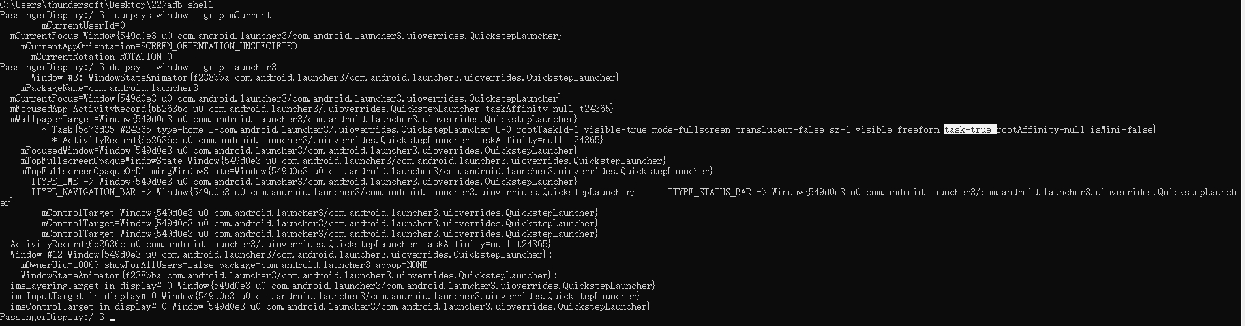Click the blinking cursor at the last prompt

[112, 319]
